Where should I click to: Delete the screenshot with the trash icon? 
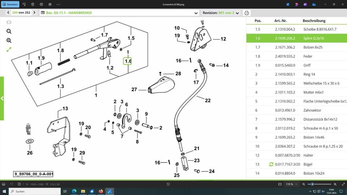tap(33, 4)
